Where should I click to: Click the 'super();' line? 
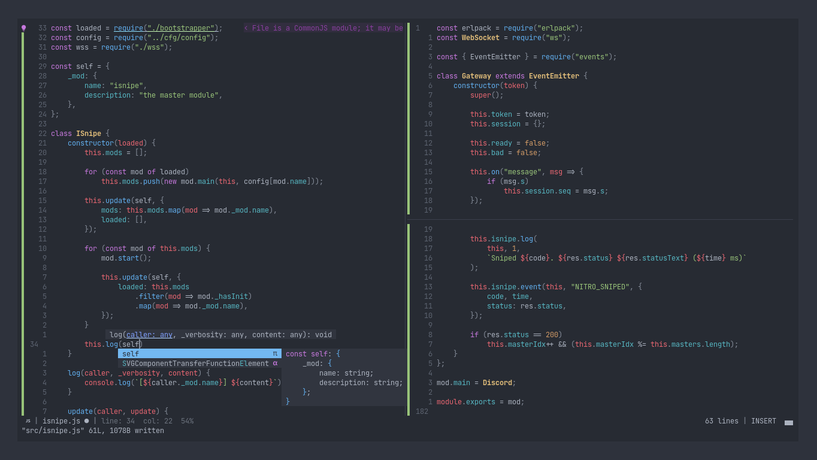[x=487, y=95]
